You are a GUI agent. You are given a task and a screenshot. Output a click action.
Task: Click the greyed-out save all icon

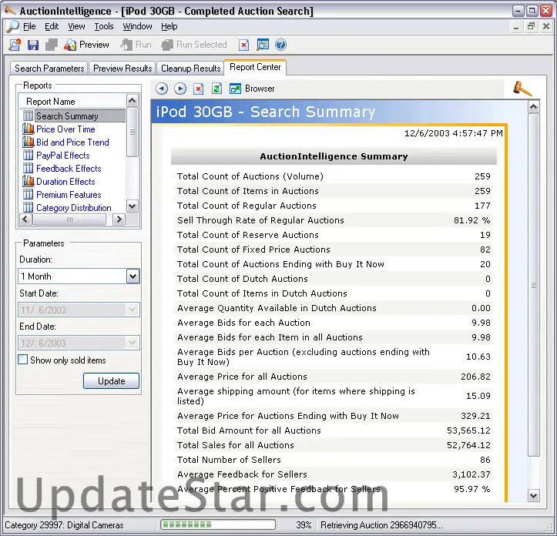tap(51, 45)
